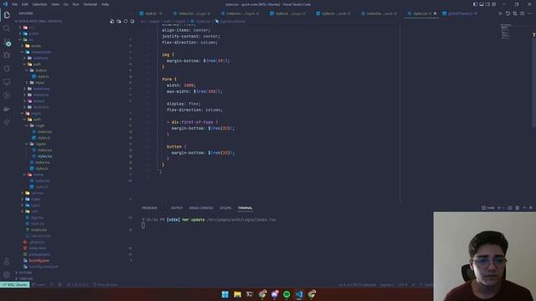Switch to the OUTPUT panel tab
Viewport: 536px width, 301px height.
pos(177,208)
